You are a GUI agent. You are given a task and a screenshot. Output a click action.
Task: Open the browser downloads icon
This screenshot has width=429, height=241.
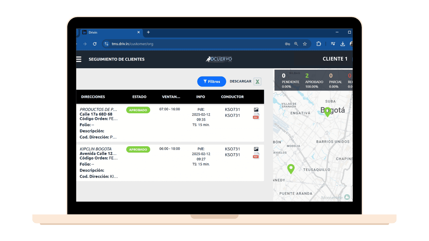point(343,44)
